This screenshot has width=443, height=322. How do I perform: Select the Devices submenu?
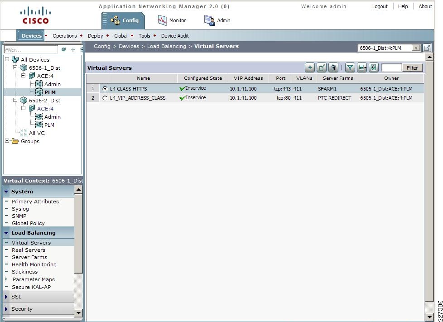[31, 36]
